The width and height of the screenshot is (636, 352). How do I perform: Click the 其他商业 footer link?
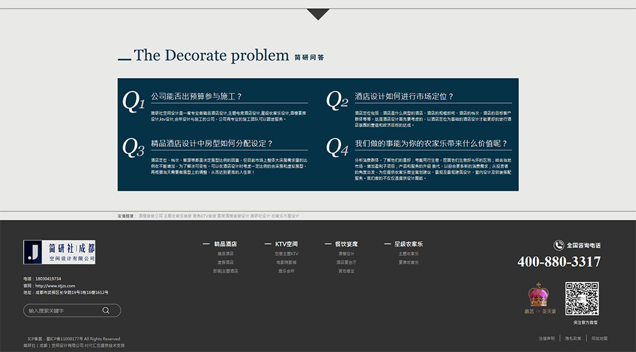(x=347, y=271)
